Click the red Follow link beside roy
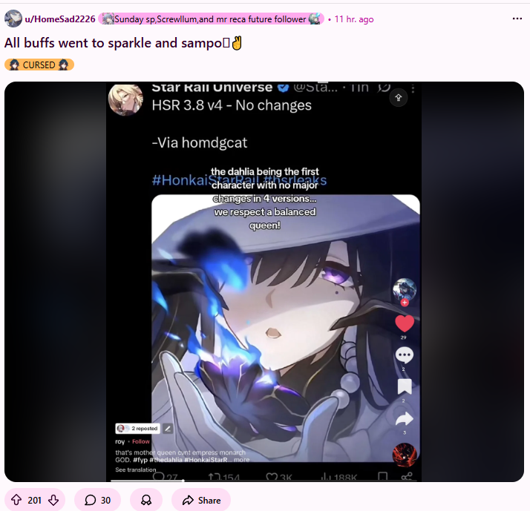Screen dimensions: 530x511 tap(140, 441)
